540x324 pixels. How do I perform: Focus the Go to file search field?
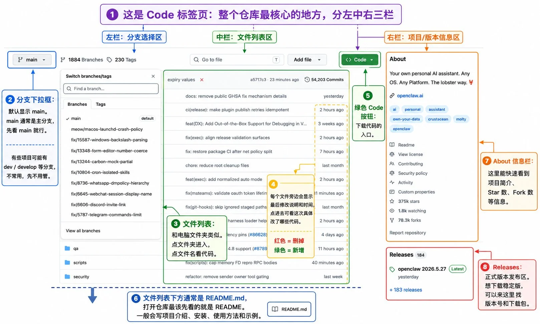tap(237, 60)
